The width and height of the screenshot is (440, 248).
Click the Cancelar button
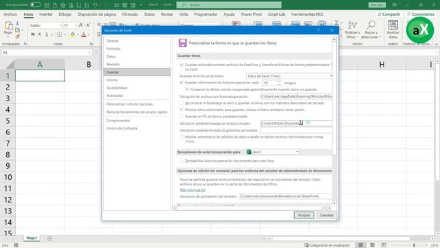click(327, 215)
